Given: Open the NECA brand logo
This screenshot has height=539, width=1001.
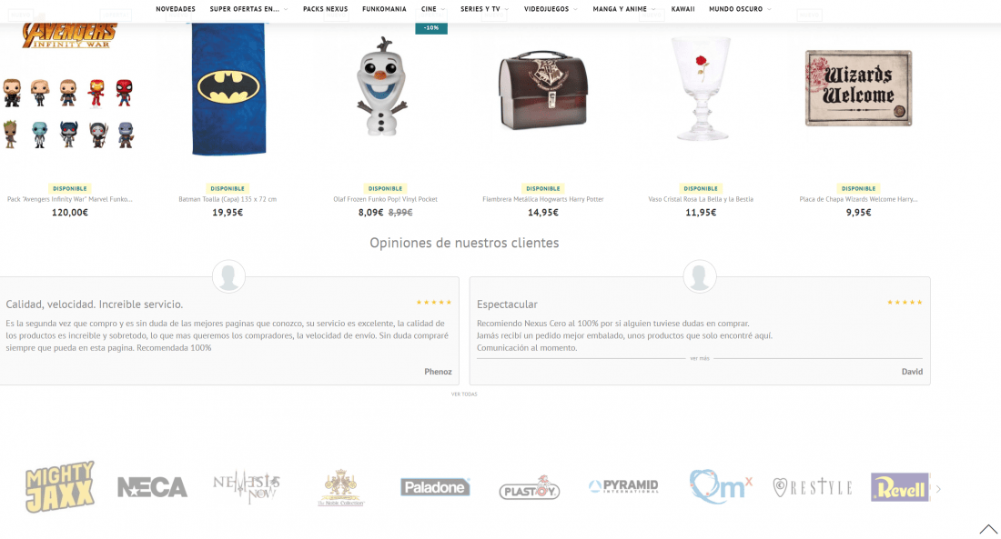Looking at the screenshot, I should coord(153,487).
